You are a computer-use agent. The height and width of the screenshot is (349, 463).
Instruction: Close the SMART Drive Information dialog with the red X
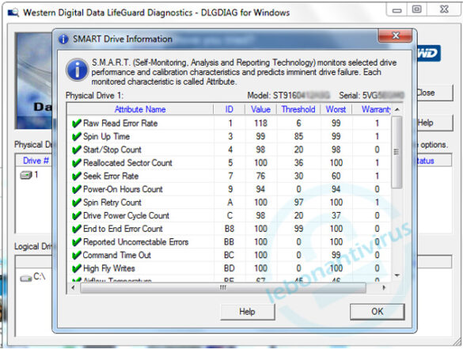[x=395, y=36]
